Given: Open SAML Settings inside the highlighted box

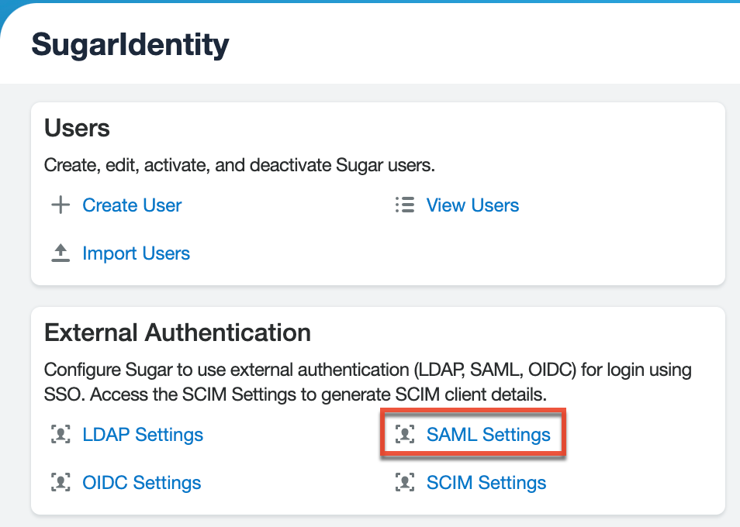Looking at the screenshot, I should tap(489, 435).
